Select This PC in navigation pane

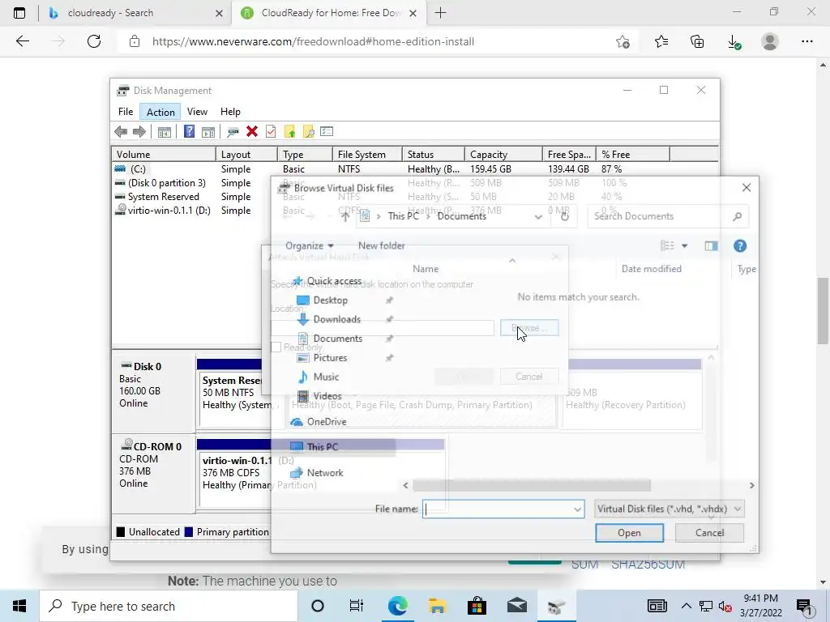[x=314, y=447]
